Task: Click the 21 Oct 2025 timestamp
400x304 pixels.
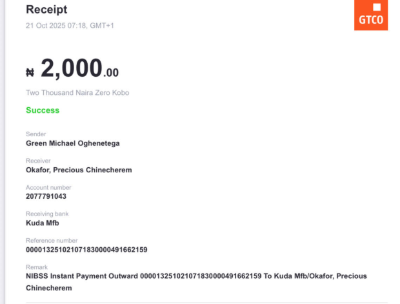Action: pos(70,25)
